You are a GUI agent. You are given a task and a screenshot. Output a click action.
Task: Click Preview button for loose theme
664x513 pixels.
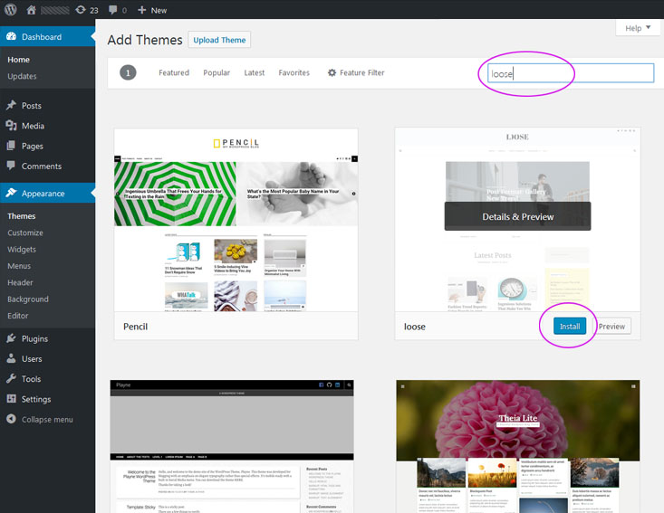pos(611,326)
